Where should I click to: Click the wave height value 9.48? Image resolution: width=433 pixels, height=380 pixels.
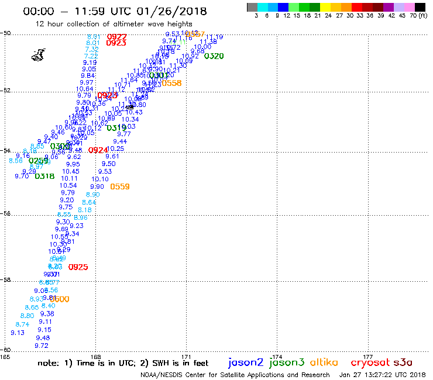click(43, 338)
